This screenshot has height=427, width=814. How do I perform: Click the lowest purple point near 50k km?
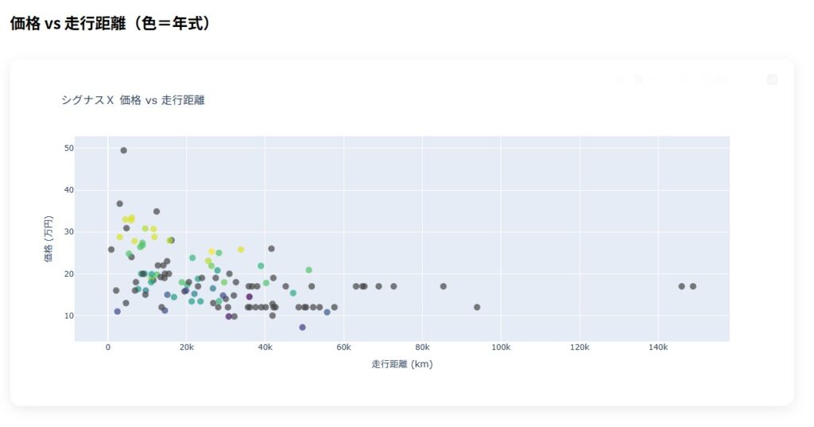[302, 327]
